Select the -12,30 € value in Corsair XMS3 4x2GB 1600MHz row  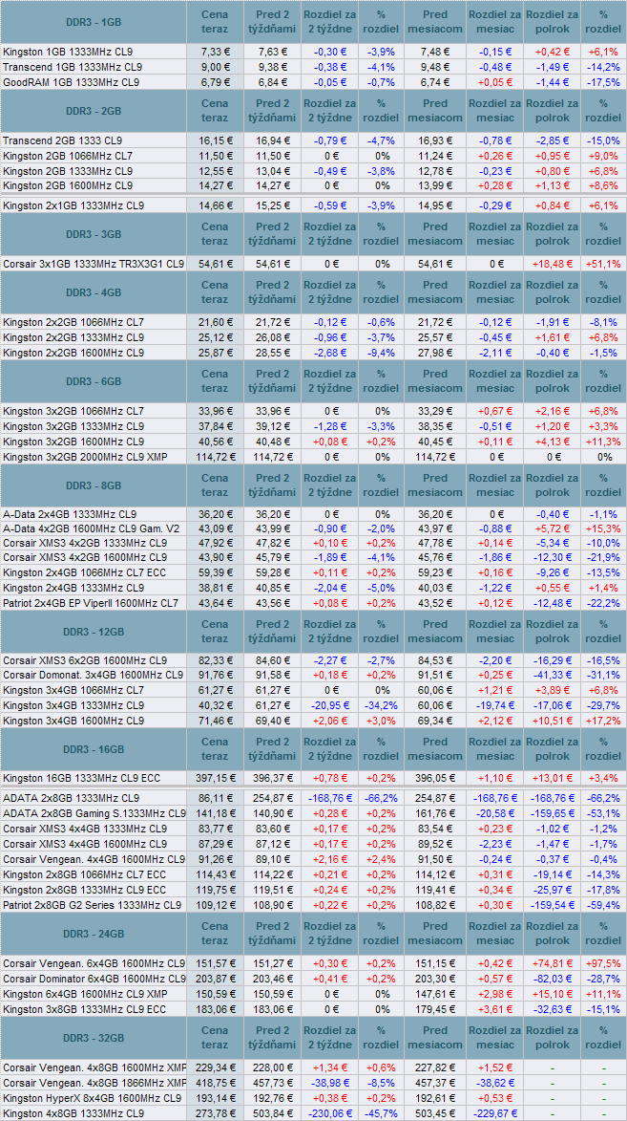552,559
